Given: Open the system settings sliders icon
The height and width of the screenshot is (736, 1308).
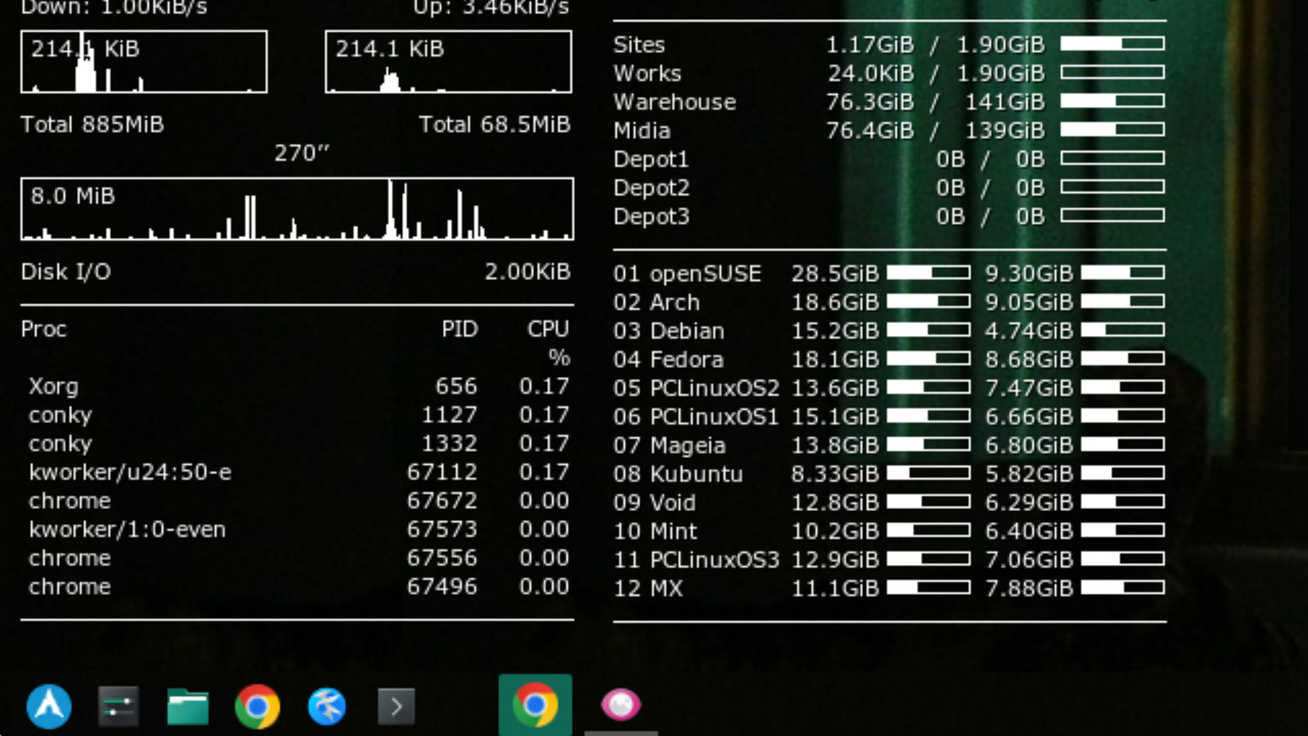Looking at the screenshot, I should pos(119,706).
